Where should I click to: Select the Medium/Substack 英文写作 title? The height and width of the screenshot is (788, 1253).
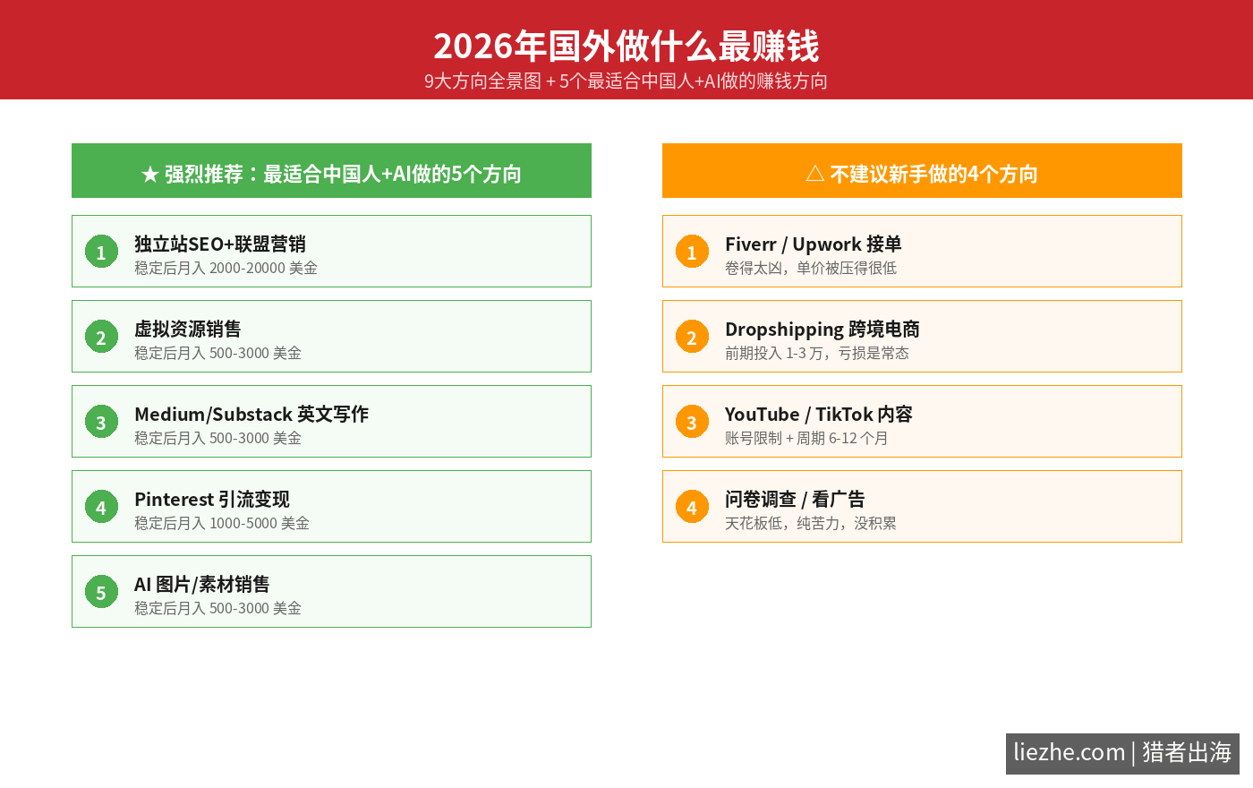click(x=251, y=414)
